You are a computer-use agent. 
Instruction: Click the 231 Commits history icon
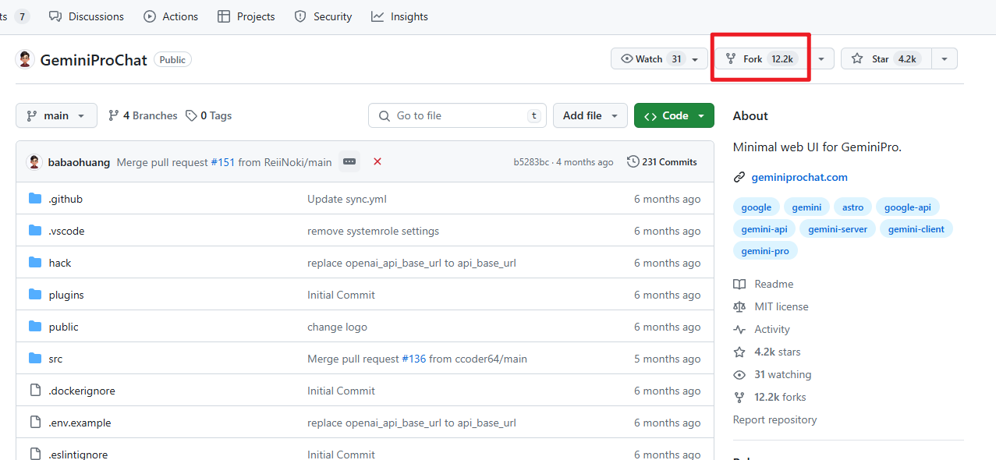[633, 161]
